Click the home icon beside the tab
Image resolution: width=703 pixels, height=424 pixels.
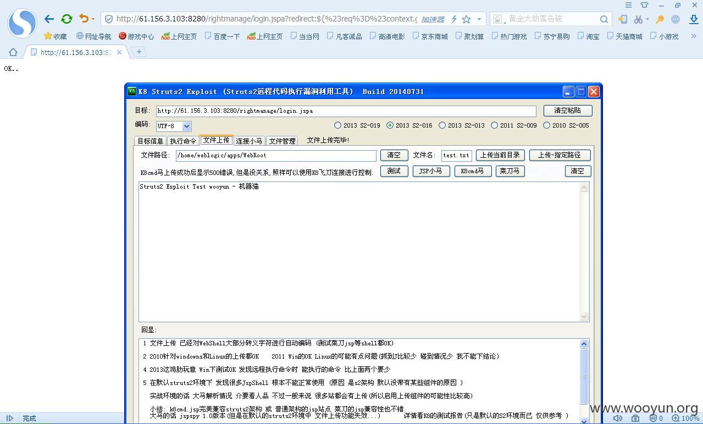click(x=13, y=52)
